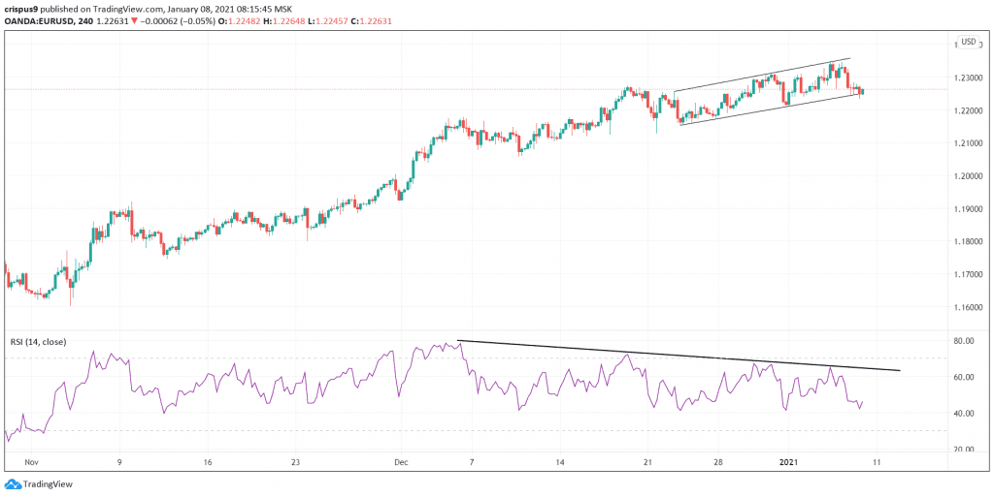Click the 1.23000 price axis label

point(969,78)
